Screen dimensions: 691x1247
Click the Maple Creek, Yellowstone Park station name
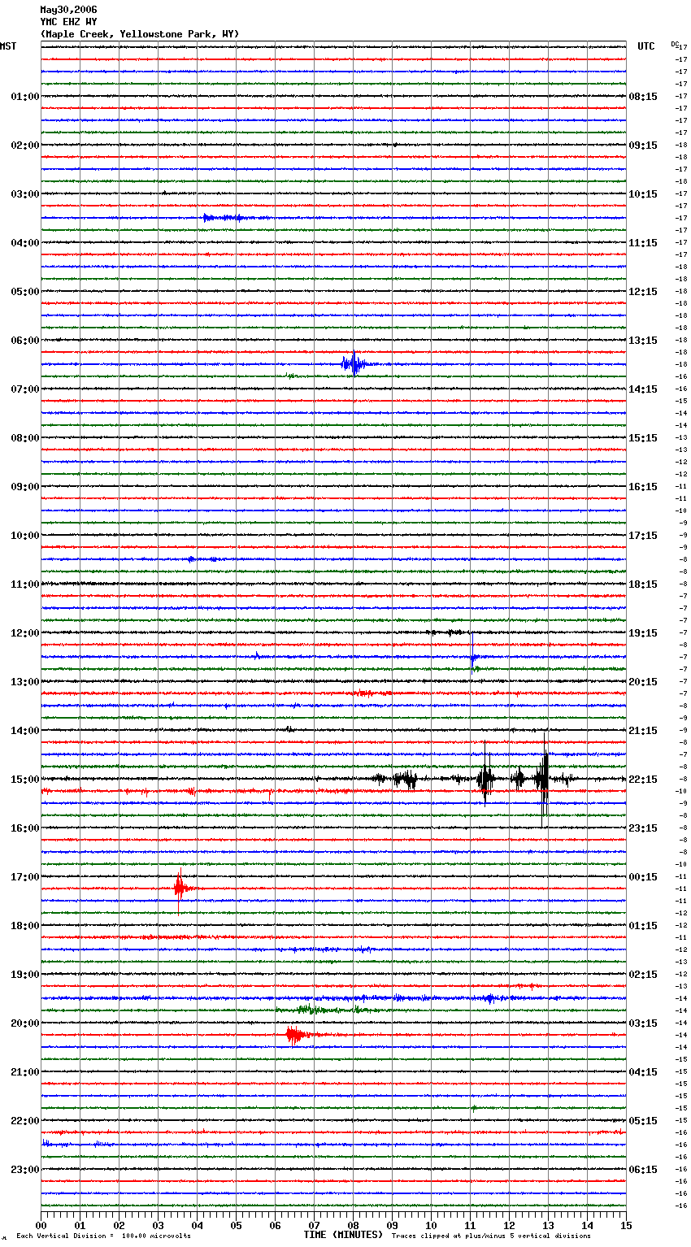pos(139,34)
